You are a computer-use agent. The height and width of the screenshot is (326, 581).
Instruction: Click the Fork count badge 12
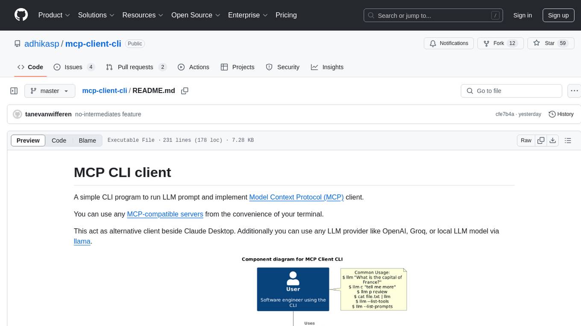click(x=513, y=44)
